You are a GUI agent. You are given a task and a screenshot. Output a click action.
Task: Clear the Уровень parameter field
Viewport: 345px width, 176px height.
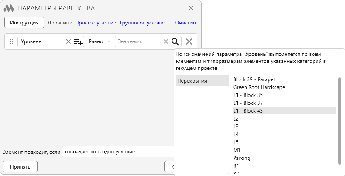pos(68,41)
